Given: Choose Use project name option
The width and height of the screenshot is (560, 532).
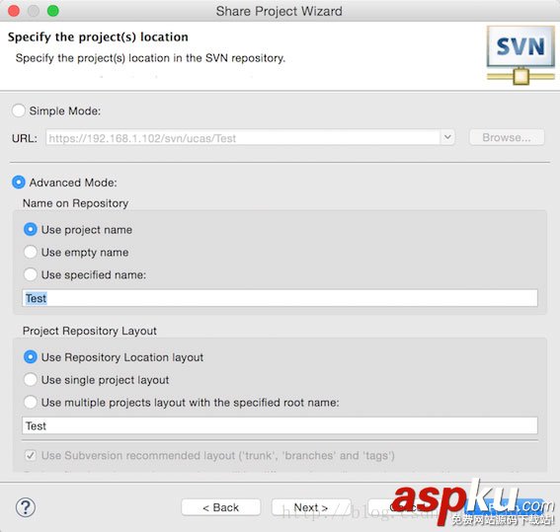Looking at the screenshot, I should pos(31,229).
